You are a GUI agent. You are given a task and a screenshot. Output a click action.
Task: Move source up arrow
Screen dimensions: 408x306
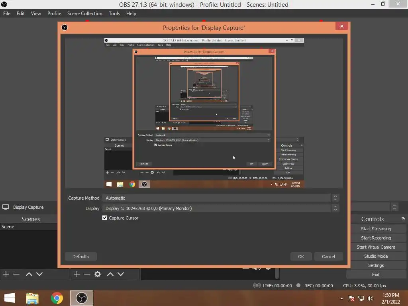tap(110, 274)
